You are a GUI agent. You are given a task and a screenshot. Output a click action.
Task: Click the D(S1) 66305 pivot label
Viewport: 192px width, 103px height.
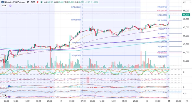(162, 33)
